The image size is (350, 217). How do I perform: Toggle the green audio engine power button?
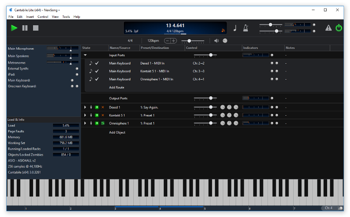(339, 28)
